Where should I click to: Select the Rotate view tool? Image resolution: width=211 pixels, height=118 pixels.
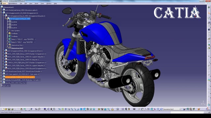(x=69, y=109)
